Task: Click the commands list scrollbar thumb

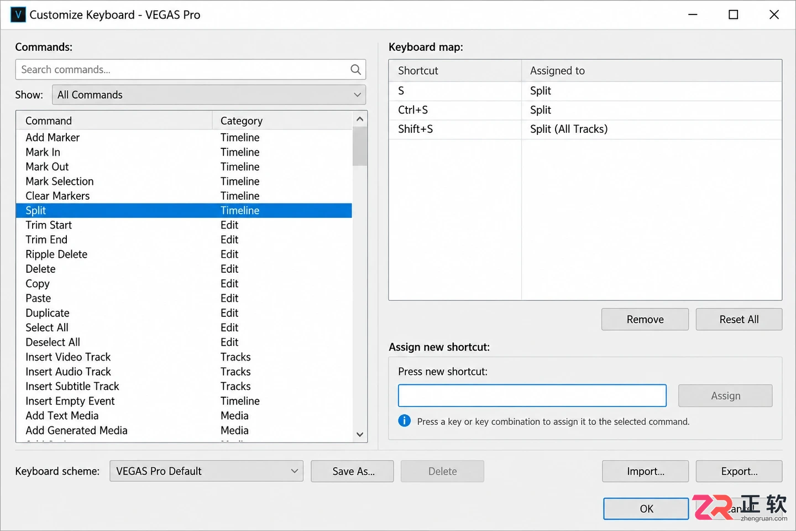Action: [360, 146]
